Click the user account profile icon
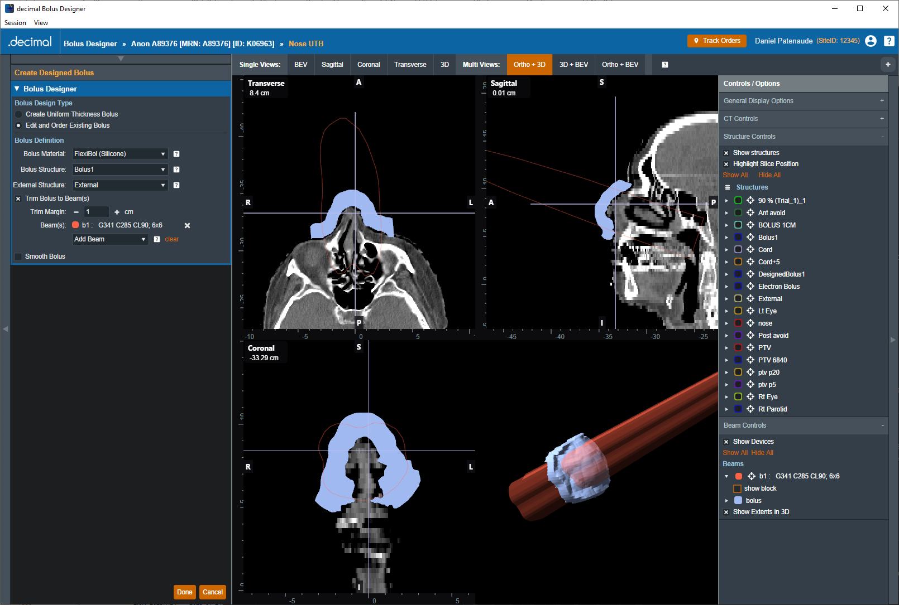 pyautogui.click(x=871, y=41)
